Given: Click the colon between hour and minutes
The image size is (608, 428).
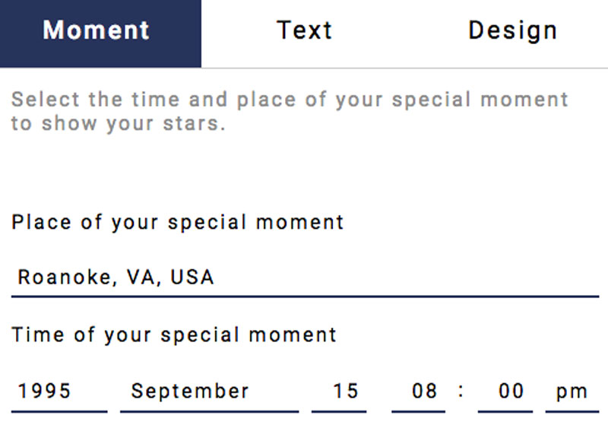Looking at the screenshot, I should [461, 391].
